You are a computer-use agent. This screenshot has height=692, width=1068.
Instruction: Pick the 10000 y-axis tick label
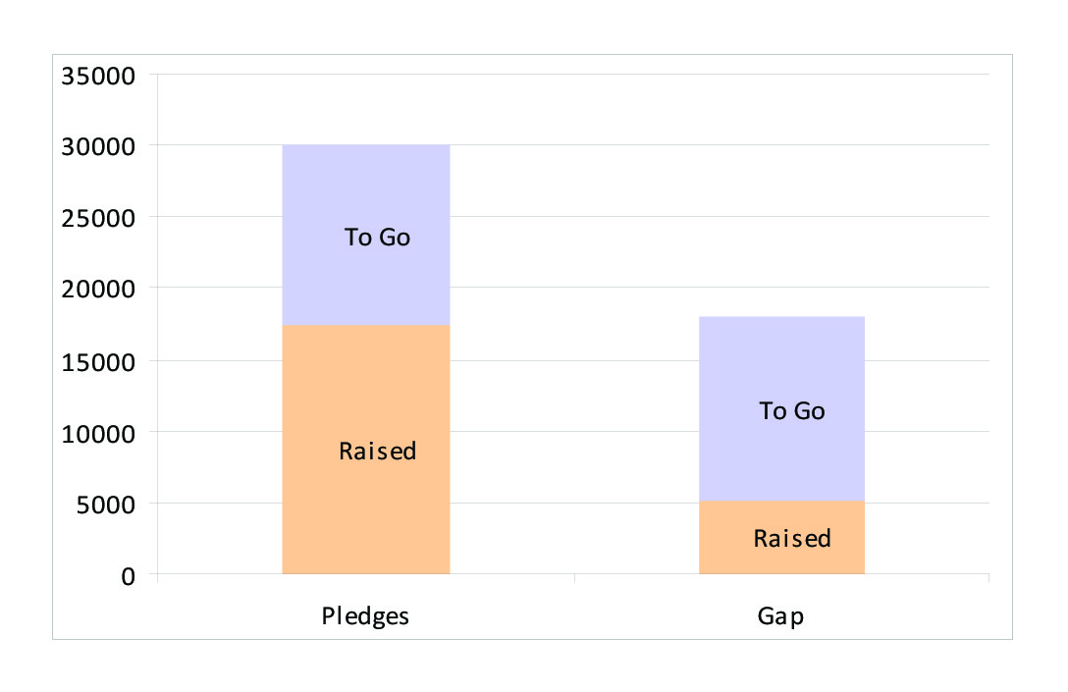coord(98,433)
